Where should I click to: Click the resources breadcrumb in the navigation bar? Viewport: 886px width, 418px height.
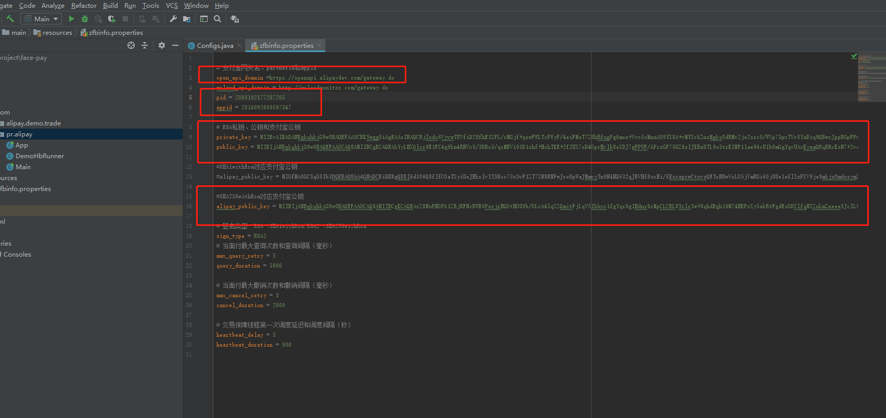pos(57,33)
